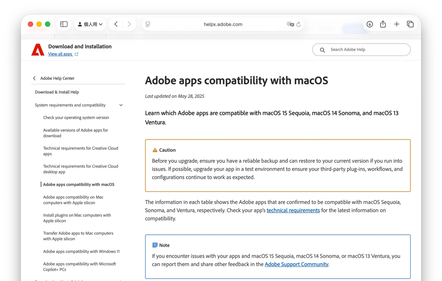Click the Share icon
The image size is (442, 281).
point(383,24)
